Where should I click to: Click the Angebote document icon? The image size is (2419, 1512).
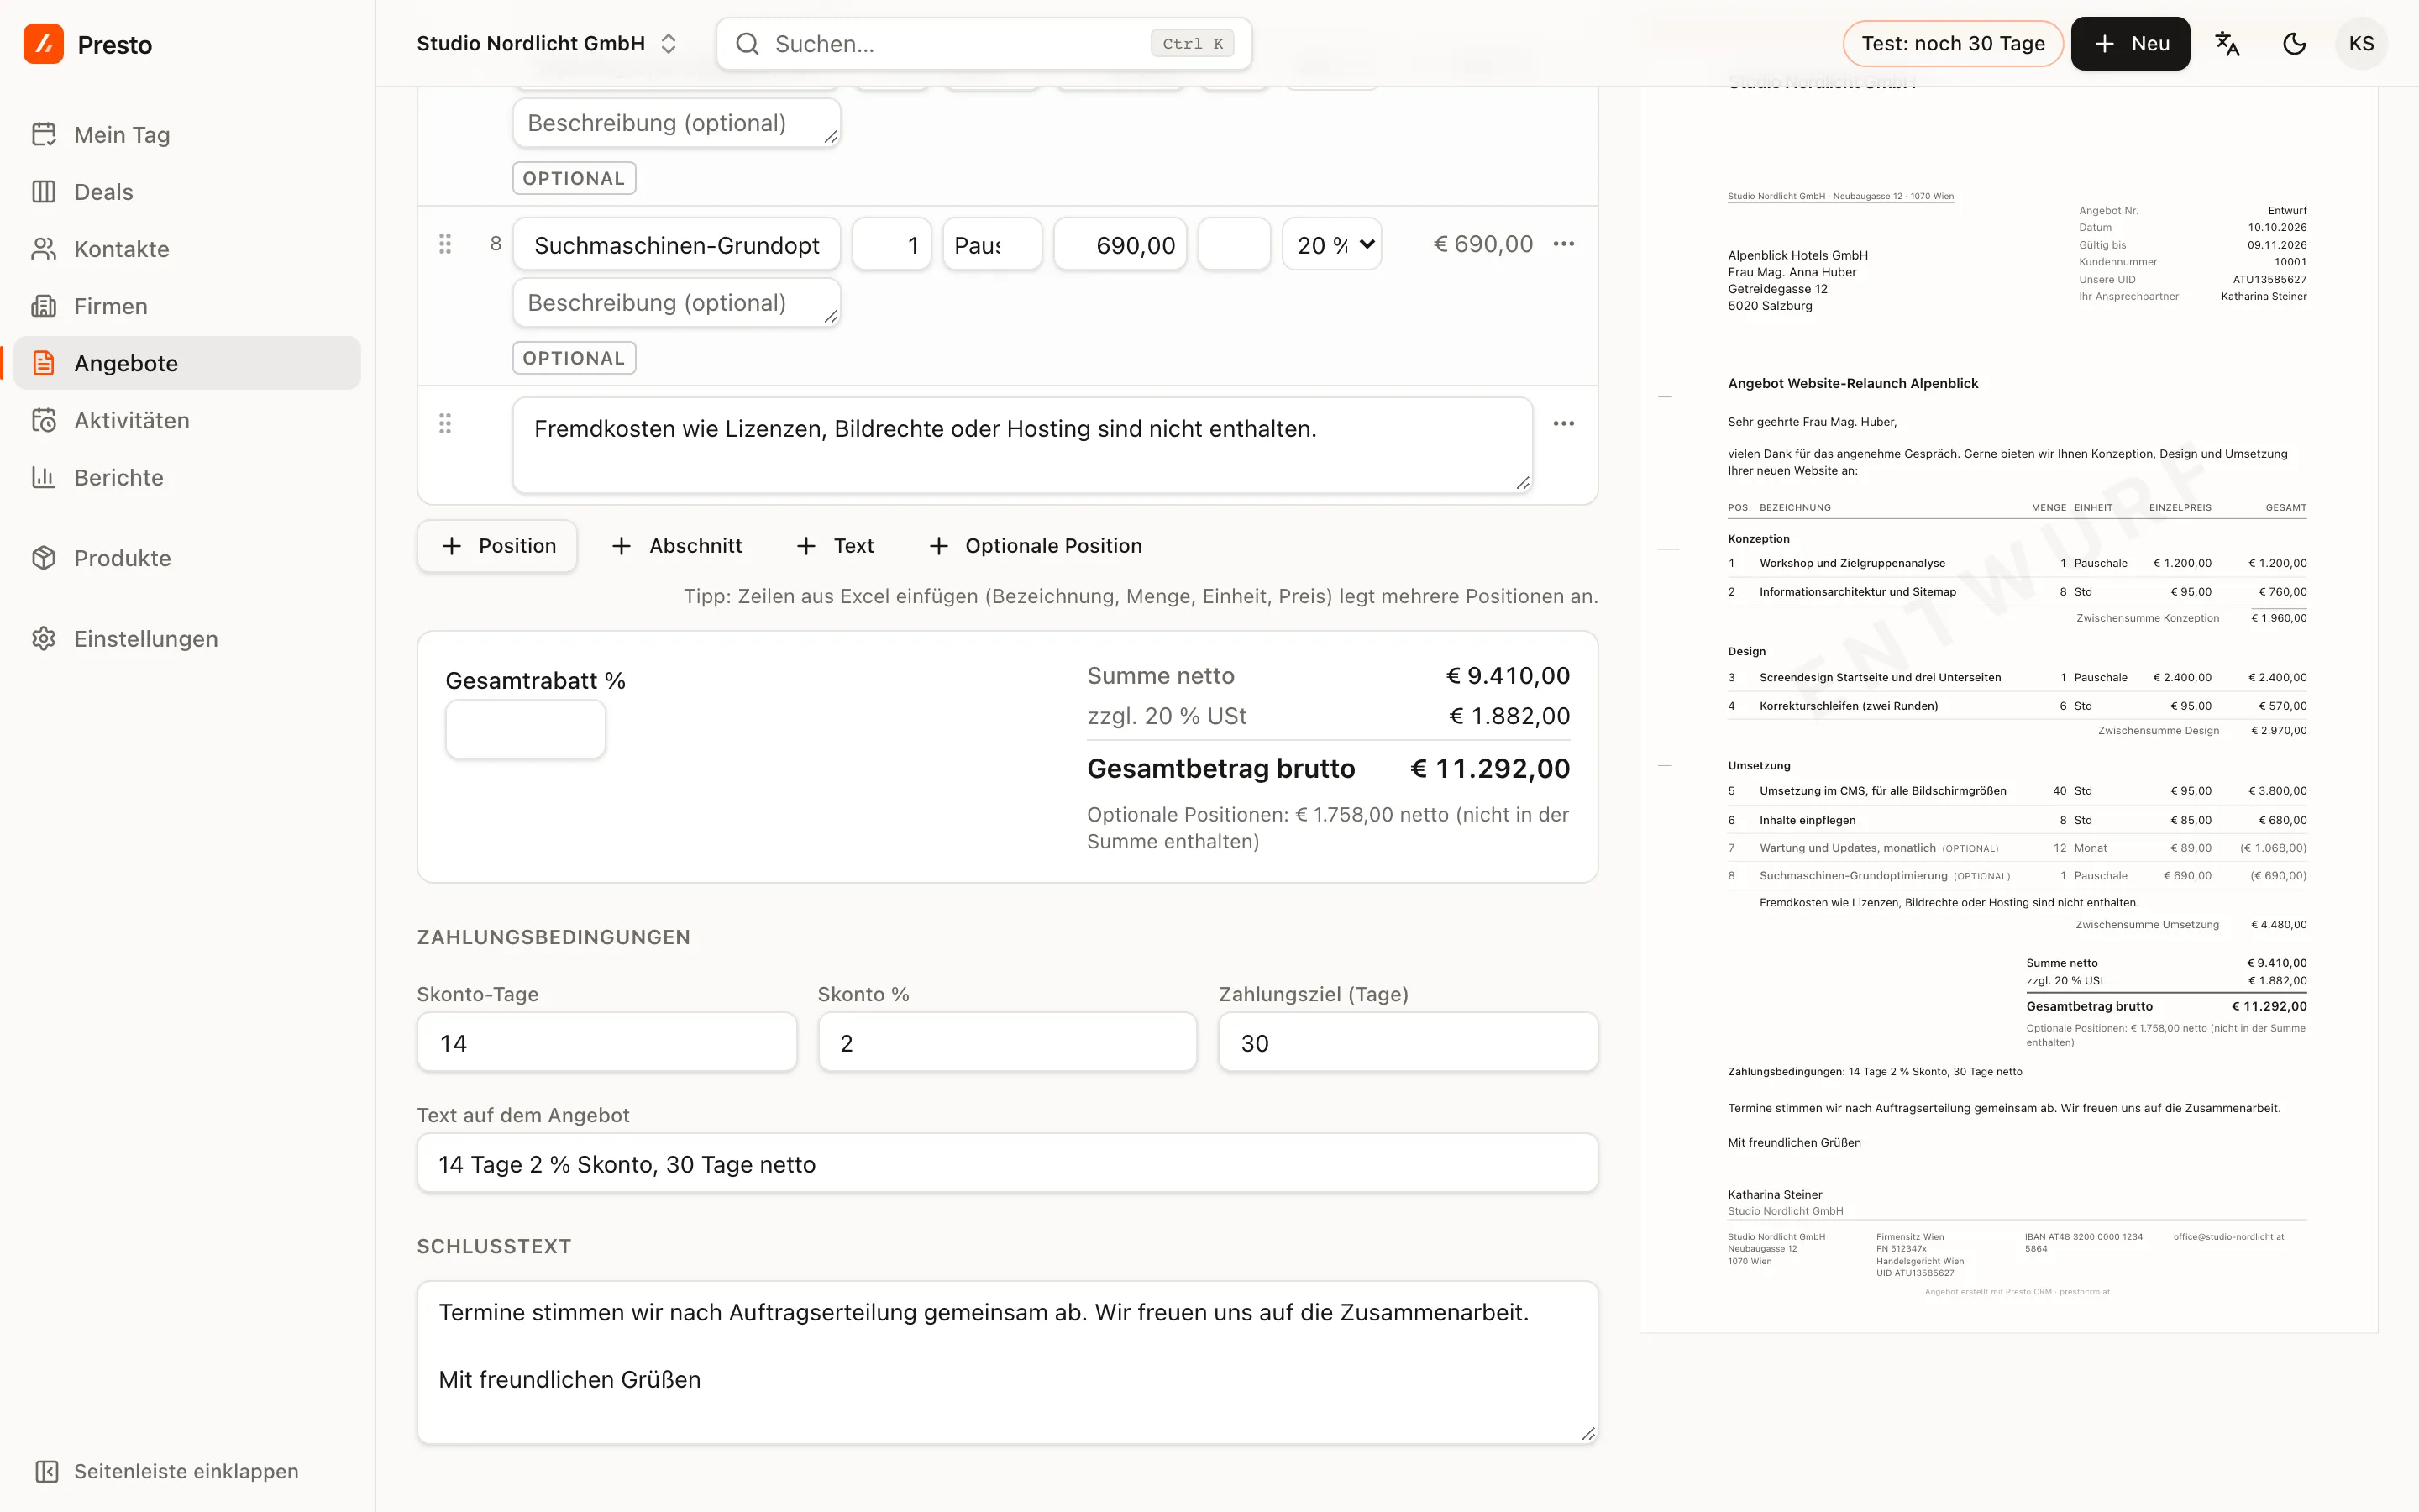(x=43, y=363)
